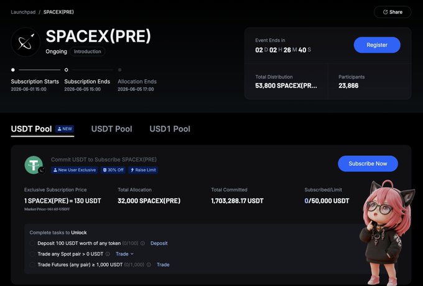
Task: Select the Total Distribution 53,800 SPACEX value
Action: coord(286,86)
